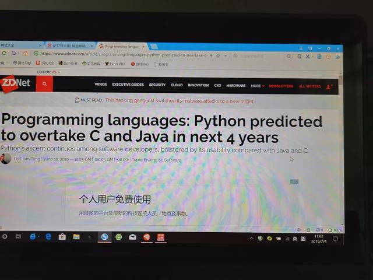Switch to the first browser tab
The height and width of the screenshot is (280, 373).
click(20, 45)
